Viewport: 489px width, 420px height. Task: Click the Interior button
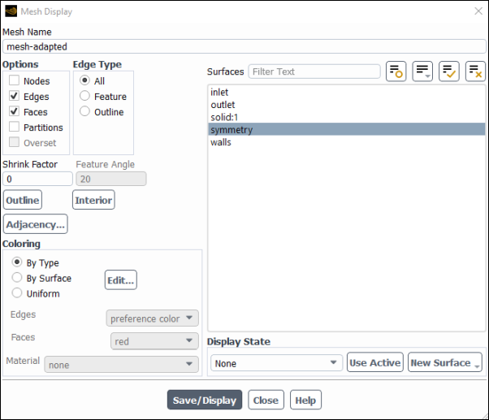(93, 200)
